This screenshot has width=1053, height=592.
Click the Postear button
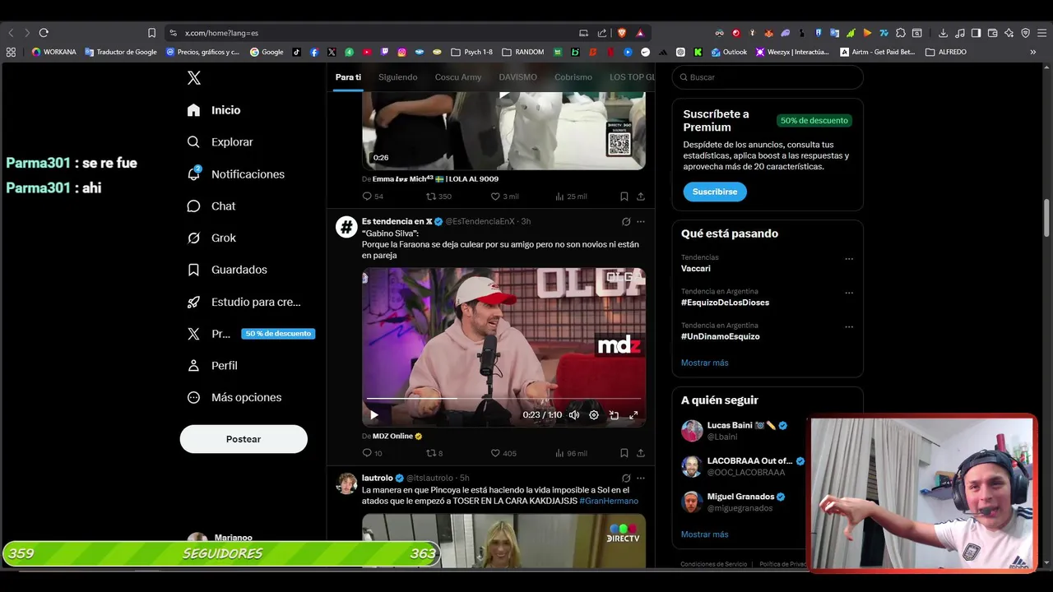(244, 439)
